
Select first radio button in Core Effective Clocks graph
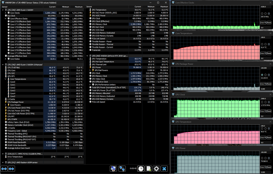click(262, 14)
